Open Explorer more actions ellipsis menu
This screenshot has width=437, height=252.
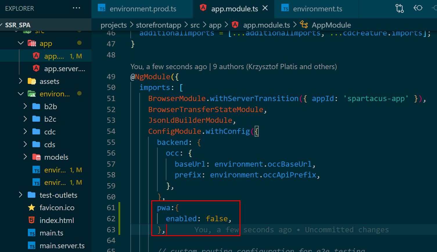[76, 8]
